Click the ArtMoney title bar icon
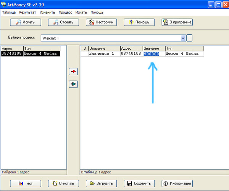The height and width of the screenshot is (191, 229). coord(3,5)
